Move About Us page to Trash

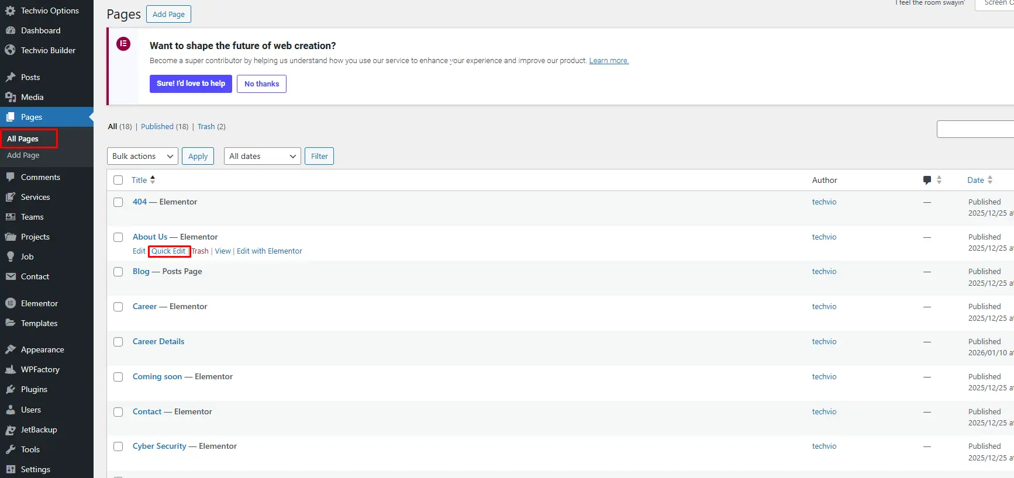[x=200, y=251]
